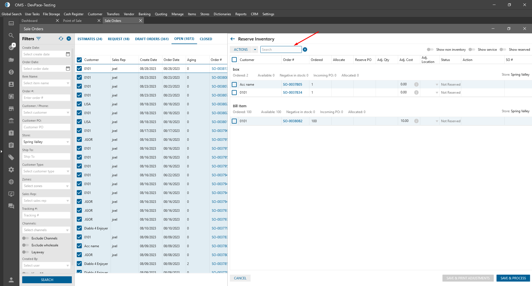Check the box for order SO-0037805
This screenshot has width=532, height=286.
(234, 85)
